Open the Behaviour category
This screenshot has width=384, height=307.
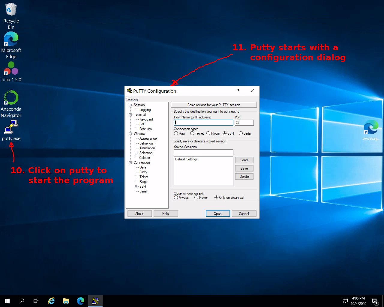coord(147,143)
